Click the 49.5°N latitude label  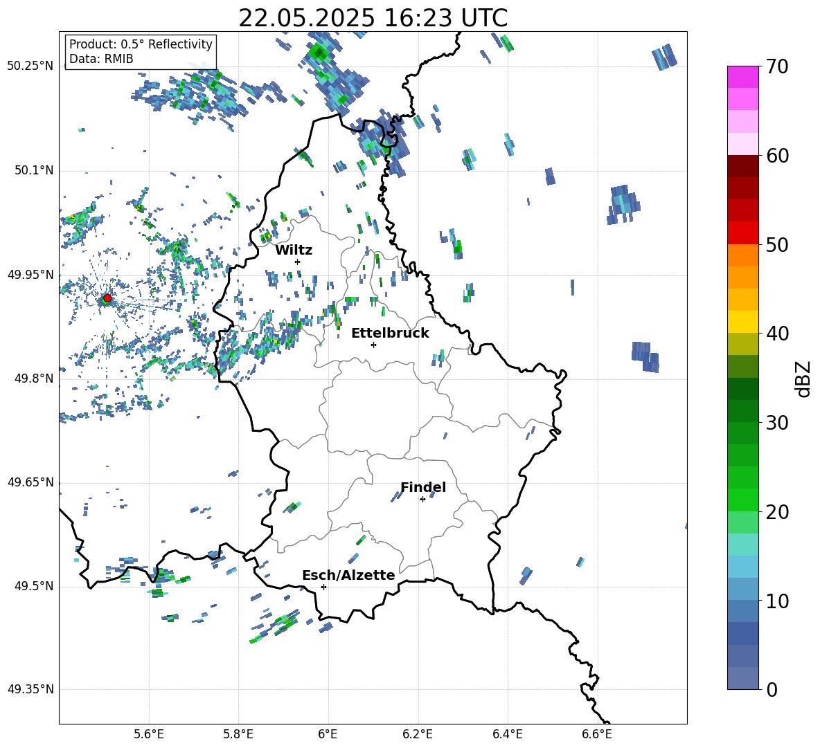34,586
